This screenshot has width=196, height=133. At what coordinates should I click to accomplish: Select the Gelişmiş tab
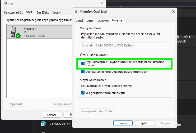[117, 20]
